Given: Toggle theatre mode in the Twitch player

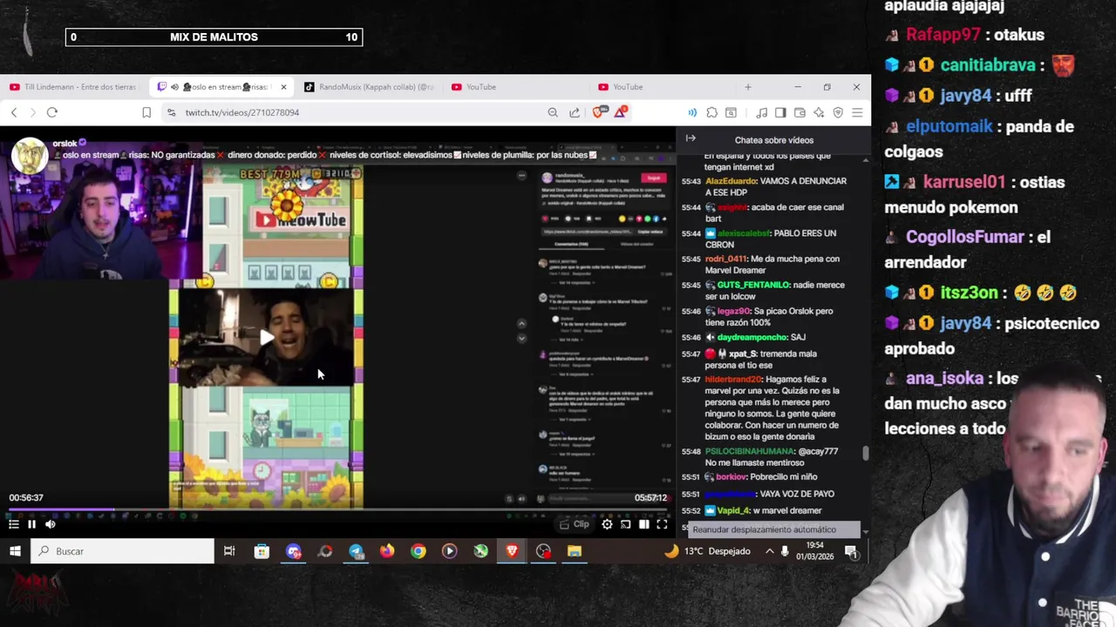Looking at the screenshot, I should click(643, 524).
